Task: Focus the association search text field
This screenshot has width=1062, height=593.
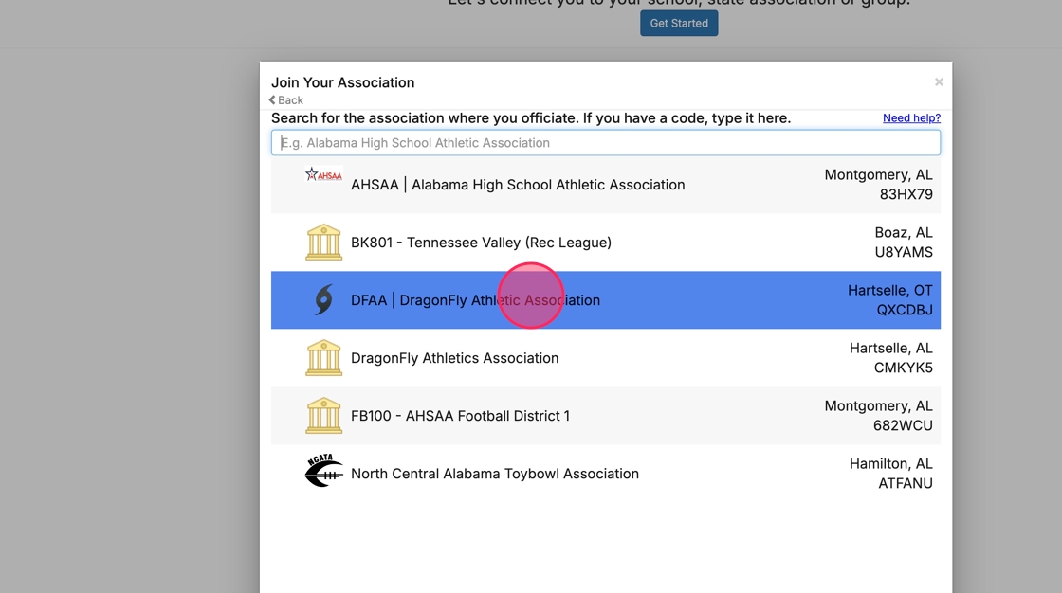Action: 605,143
